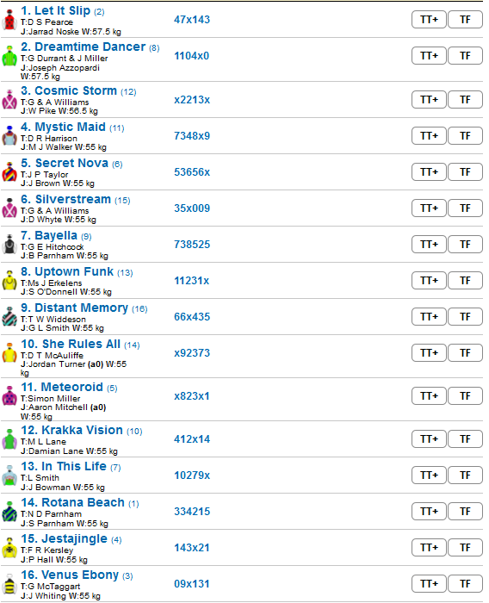Open the Meteoroid horse profile link
489x603 pixels.
(x=62, y=387)
